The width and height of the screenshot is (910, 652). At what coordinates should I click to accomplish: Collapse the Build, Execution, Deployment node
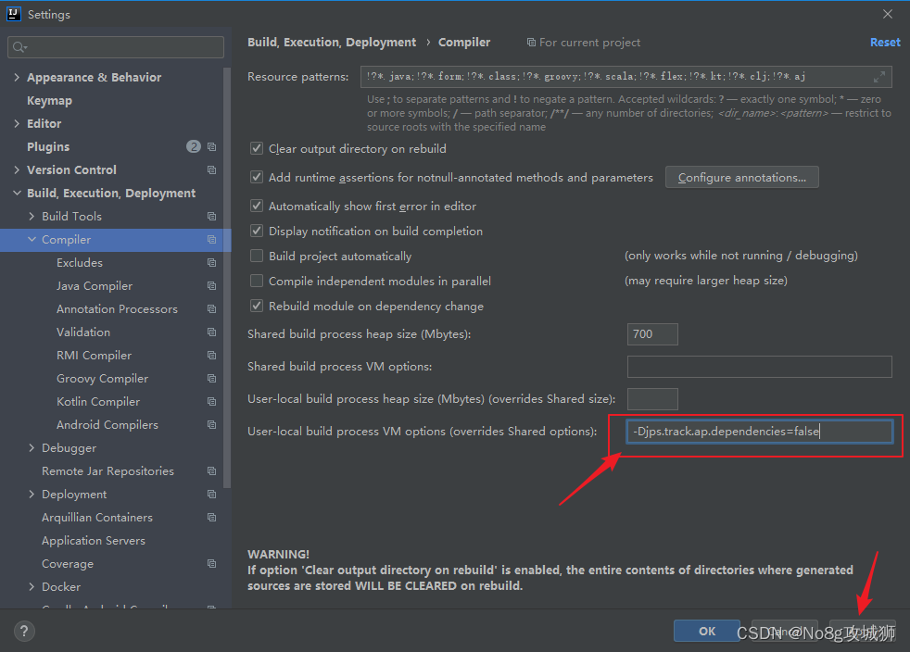point(17,193)
